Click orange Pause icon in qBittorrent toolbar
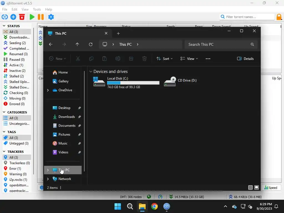 [x=41, y=17]
